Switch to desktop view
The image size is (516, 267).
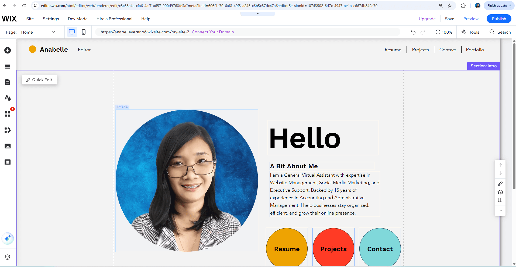point(72,32)
